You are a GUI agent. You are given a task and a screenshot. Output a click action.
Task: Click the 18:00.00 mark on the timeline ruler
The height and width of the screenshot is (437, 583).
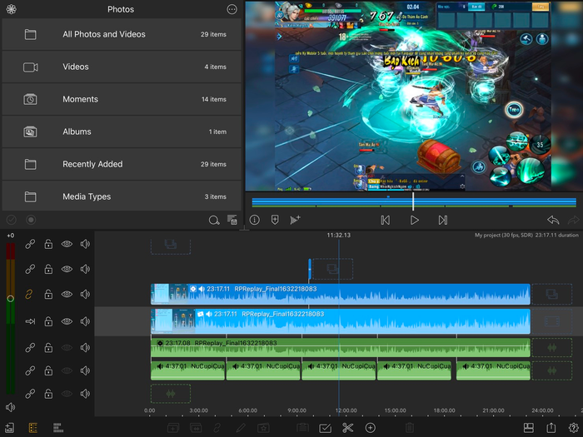pyautogui.click(x=444, y=410)
